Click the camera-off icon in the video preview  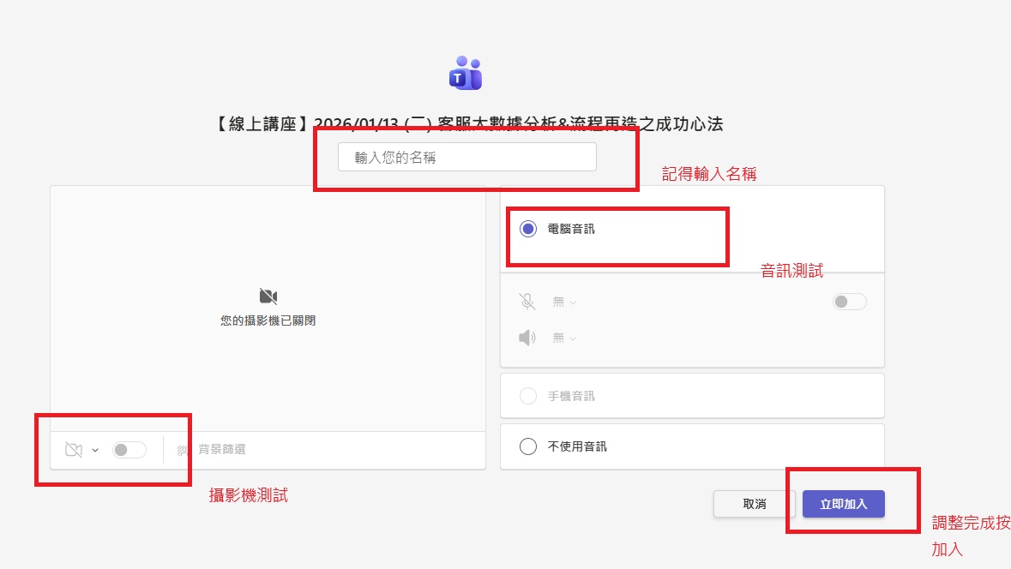tap(268, 296)
